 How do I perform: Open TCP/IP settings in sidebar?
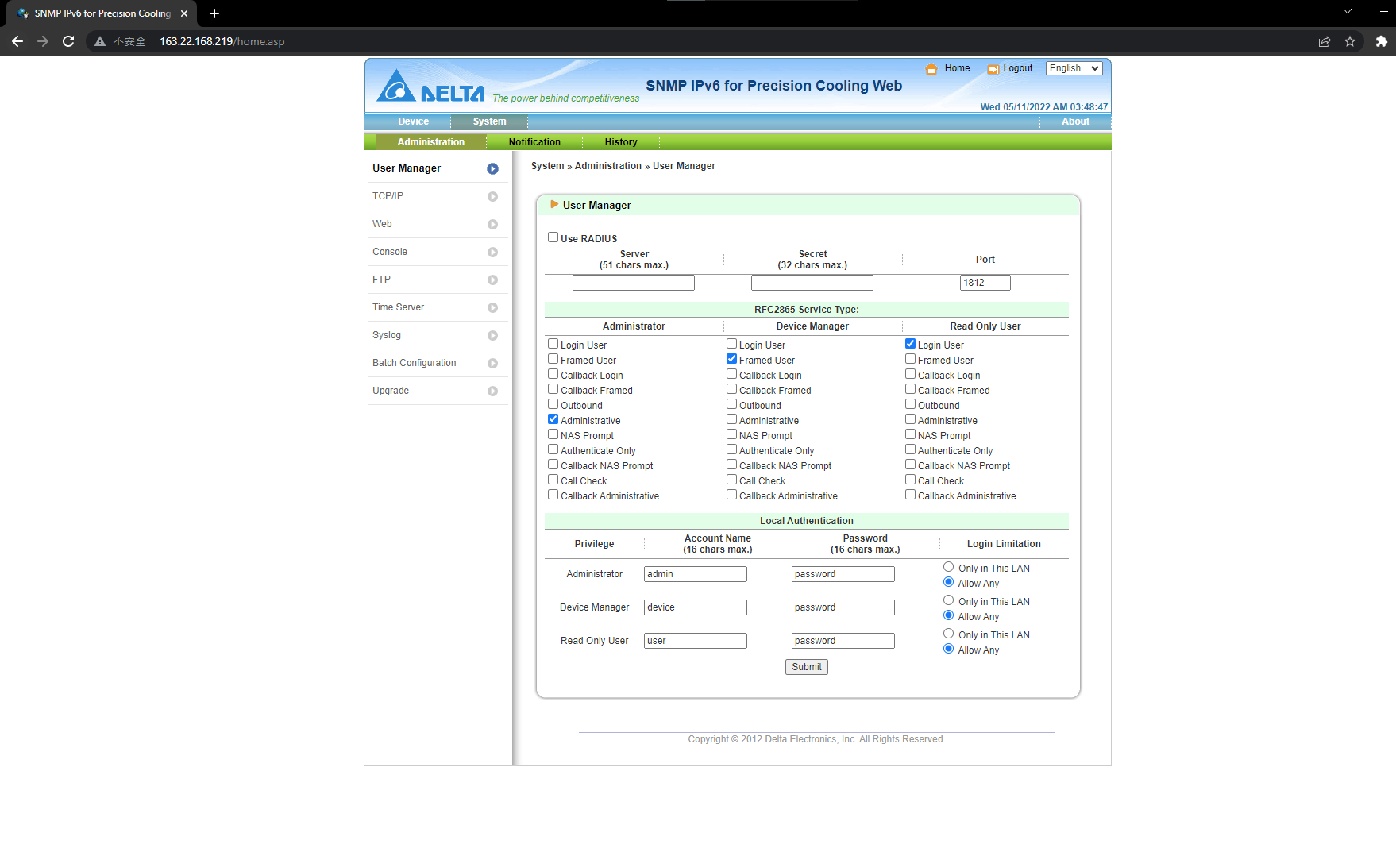[388, 196]
